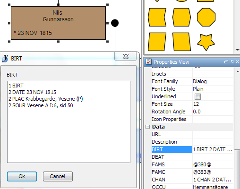Pick the trapezoid shape beside the star
The image size is (240, 189).
181,42
